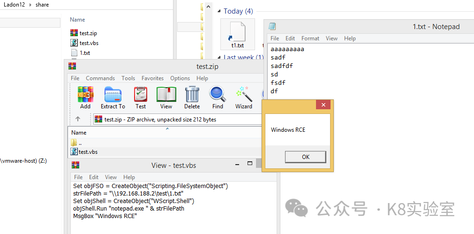Click 'Windows RCE' text in message box

[x=288, y=130]
